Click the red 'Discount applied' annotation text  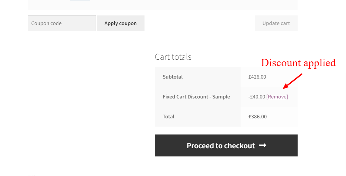(x=298, y=63)
